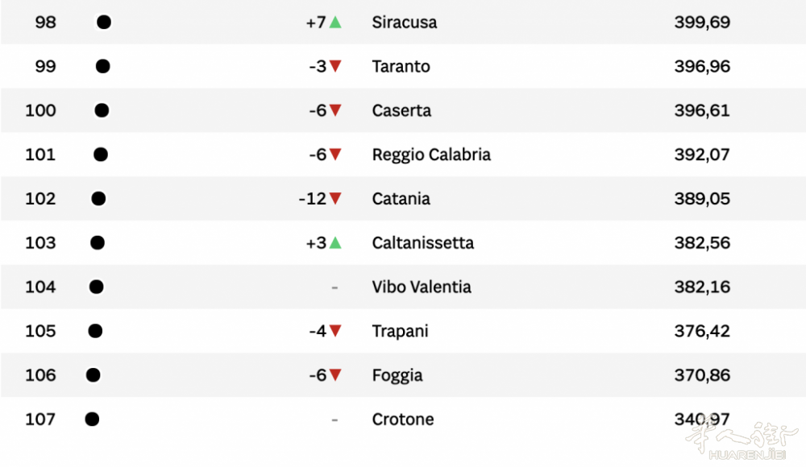This screenshot has width=806, height=467.
Task: Select the Vibo Valentia name
Action: (422, 287)
